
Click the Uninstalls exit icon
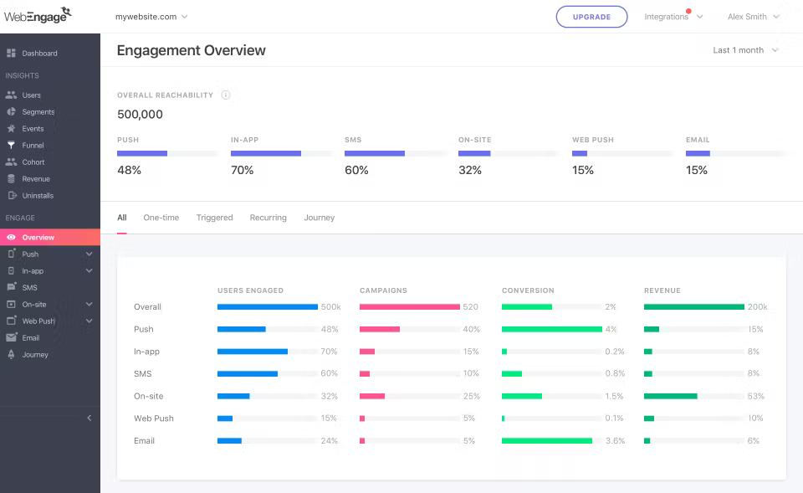(x=13, y=195)
